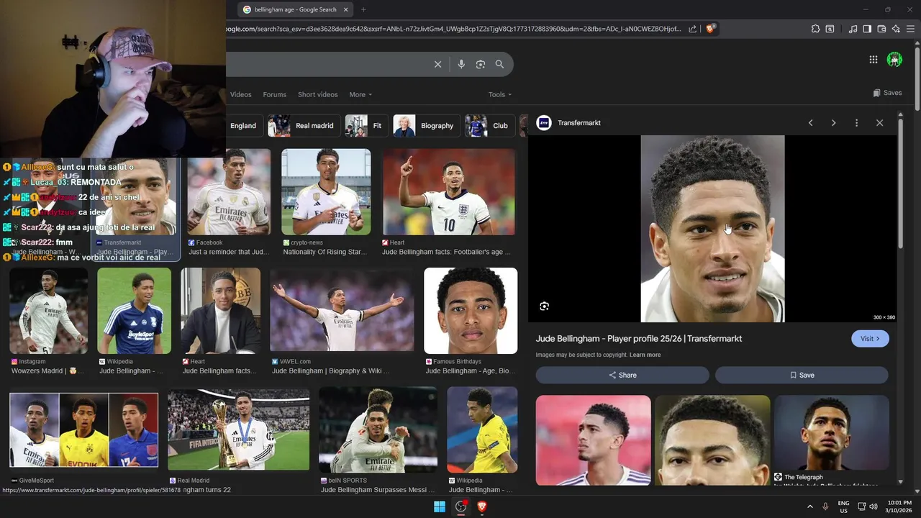Click the share page icon in address bar

point(692,29)
